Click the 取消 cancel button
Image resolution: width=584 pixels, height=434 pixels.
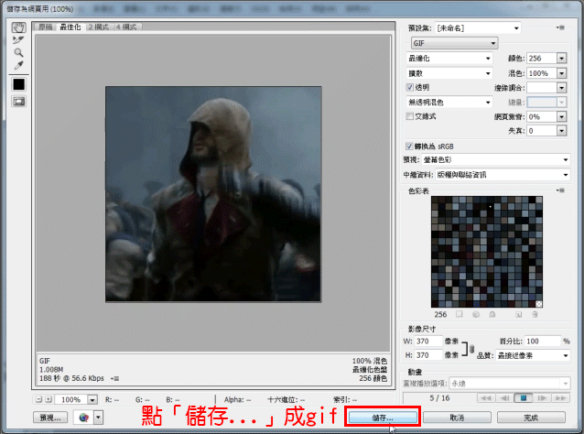(x=457, y=418)
